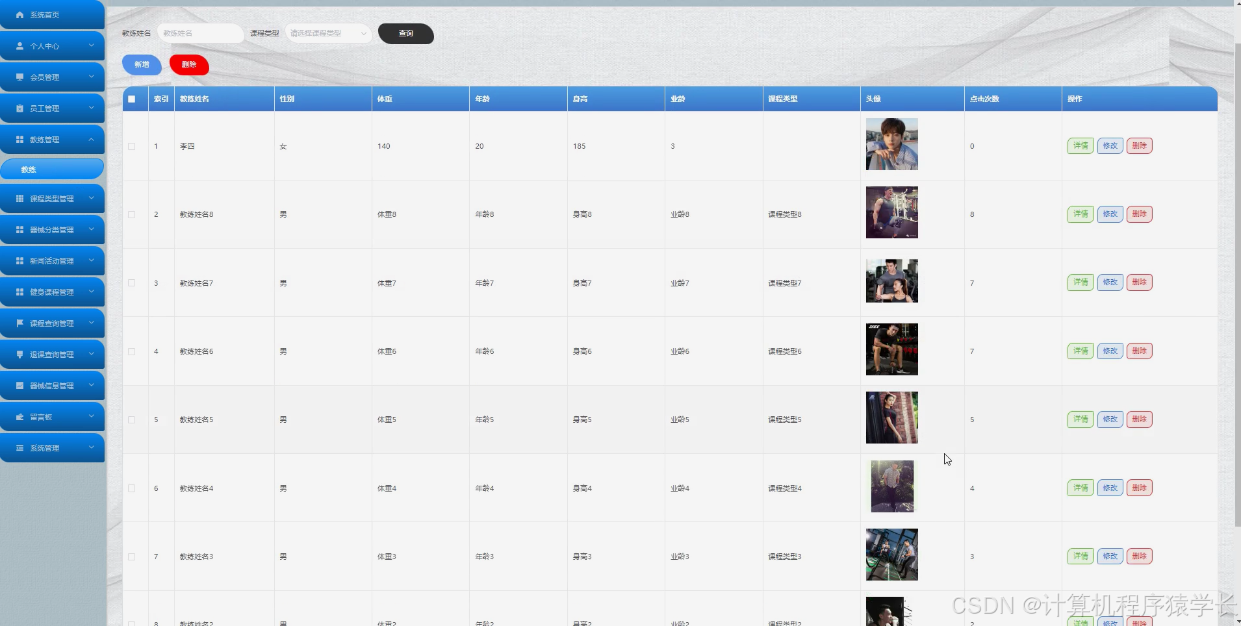
Task: Check the row checkbox for 教练姓名7
Action: tap(132, 282)
